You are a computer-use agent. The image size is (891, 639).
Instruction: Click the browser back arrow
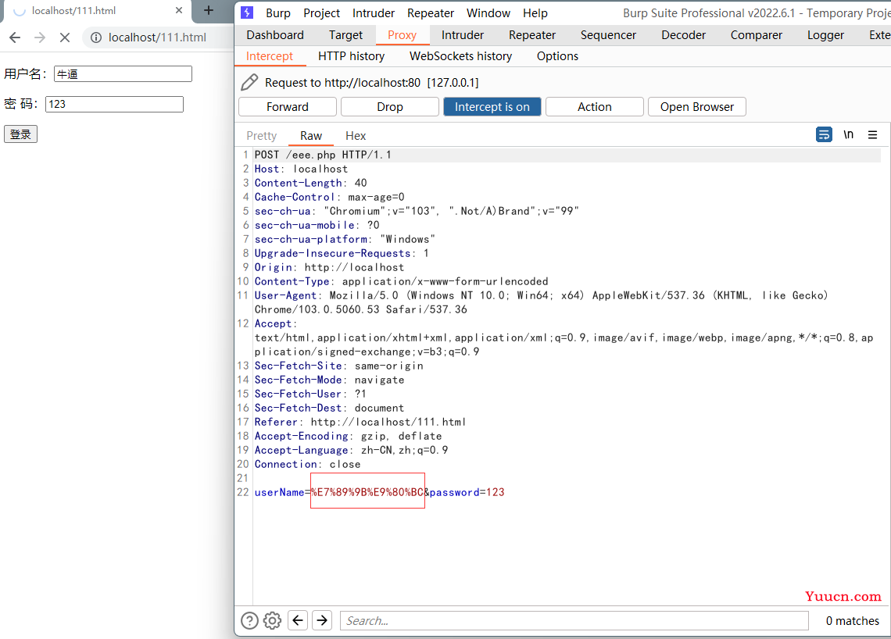[x=15, y=37]
